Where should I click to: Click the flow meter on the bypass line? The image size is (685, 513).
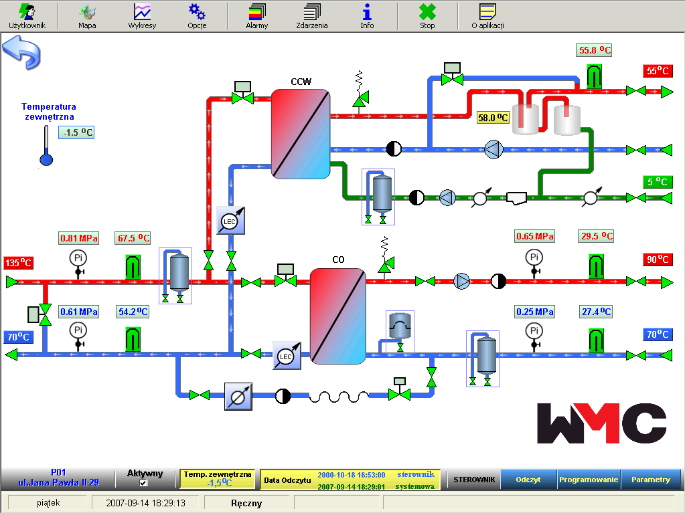238,397
